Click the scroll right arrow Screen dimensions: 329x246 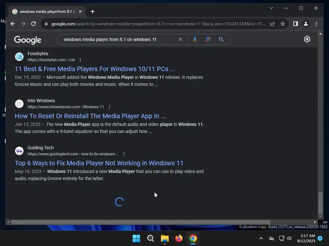(x=315, y=222)
